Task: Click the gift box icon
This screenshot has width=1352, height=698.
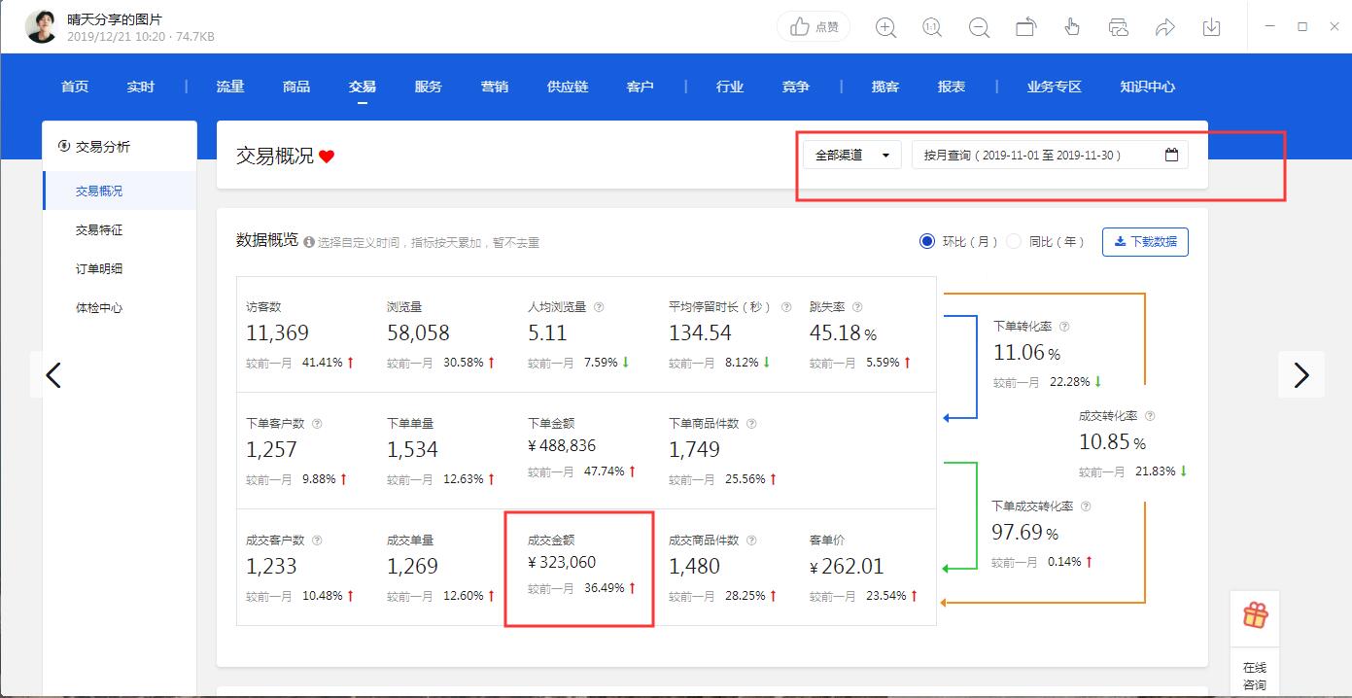Action: click(1255, 615)
